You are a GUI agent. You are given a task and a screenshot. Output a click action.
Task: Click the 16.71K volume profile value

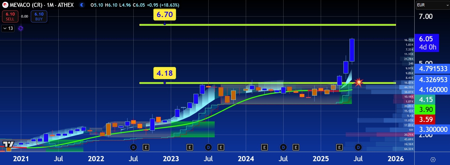click(x=409, y=40)
